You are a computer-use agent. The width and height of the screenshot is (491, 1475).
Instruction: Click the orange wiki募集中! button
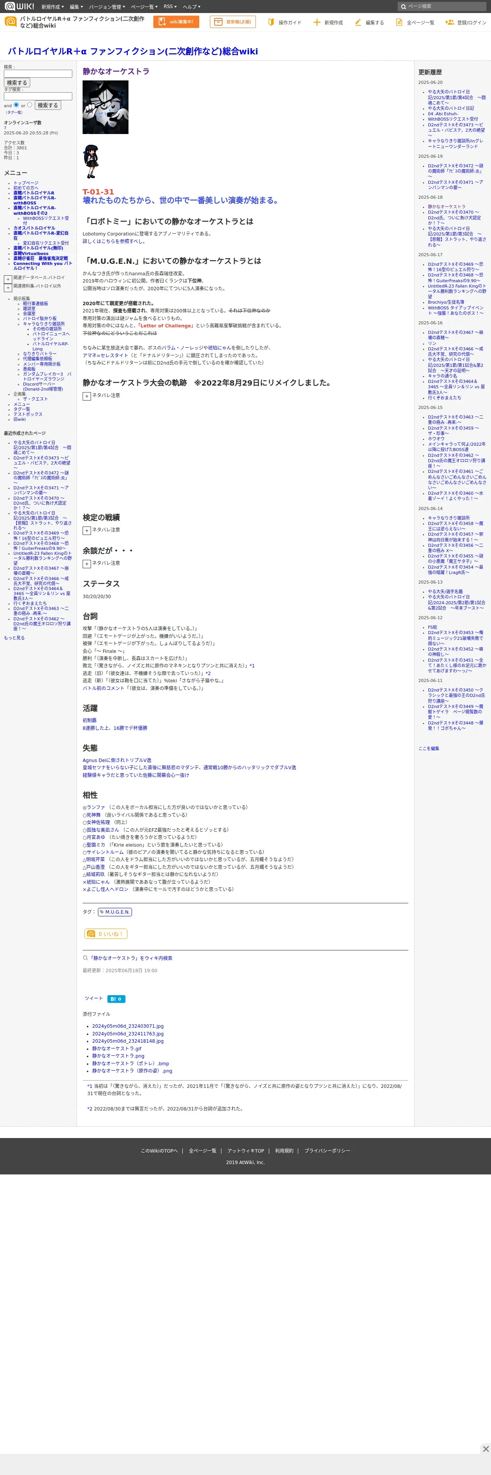[176, 22]
